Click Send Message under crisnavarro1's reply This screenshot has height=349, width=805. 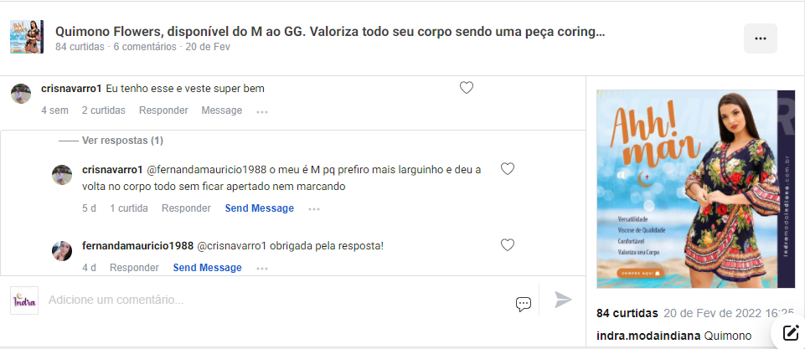coord(260,208)
